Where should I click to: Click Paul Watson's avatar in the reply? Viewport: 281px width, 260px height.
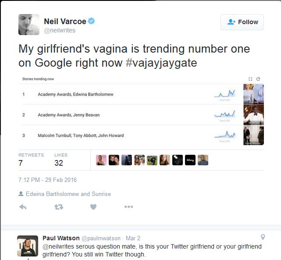pyautogui.click(x=28, y=246)
